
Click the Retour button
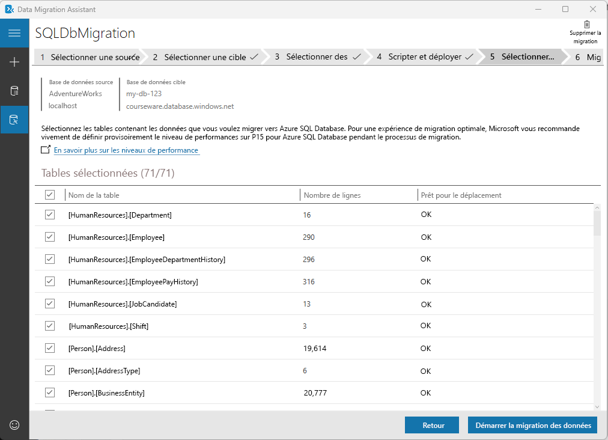432,425
